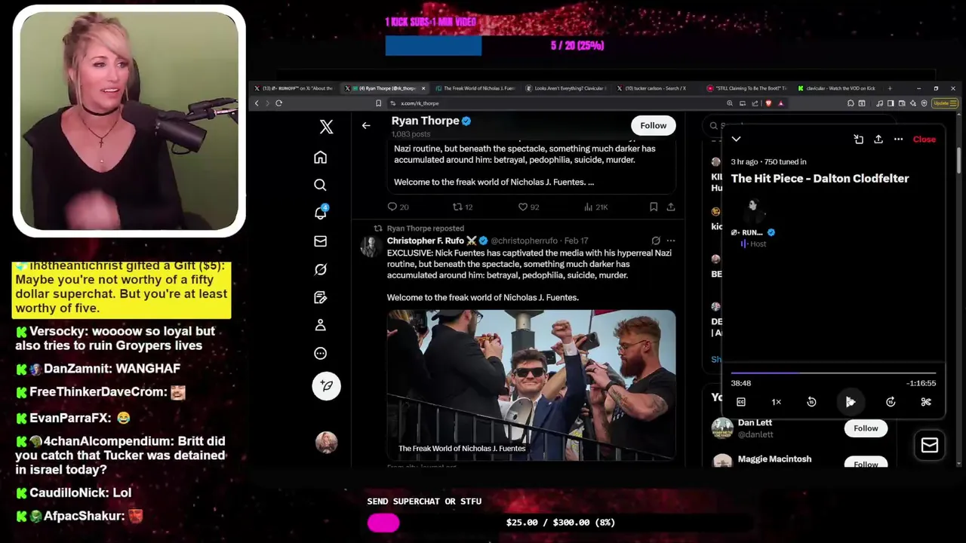
Task: Open The Freak World of Nicholas tab
Action: pyautogui.click(x=475, y=88)
